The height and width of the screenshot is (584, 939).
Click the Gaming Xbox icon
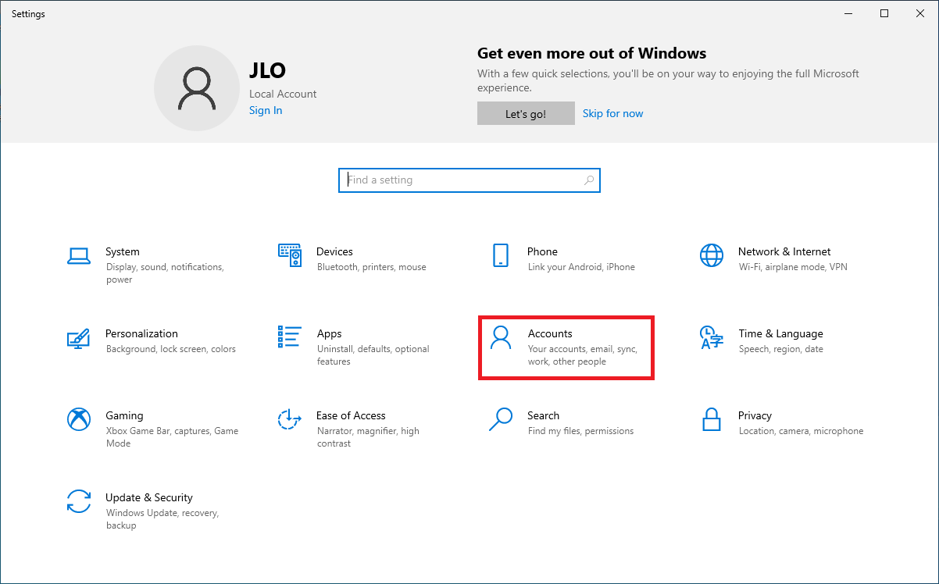pos(79,419)
